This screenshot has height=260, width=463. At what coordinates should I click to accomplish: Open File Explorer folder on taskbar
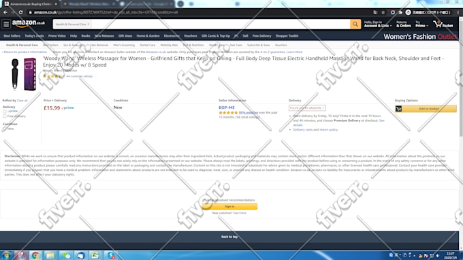tap(50, 255)
